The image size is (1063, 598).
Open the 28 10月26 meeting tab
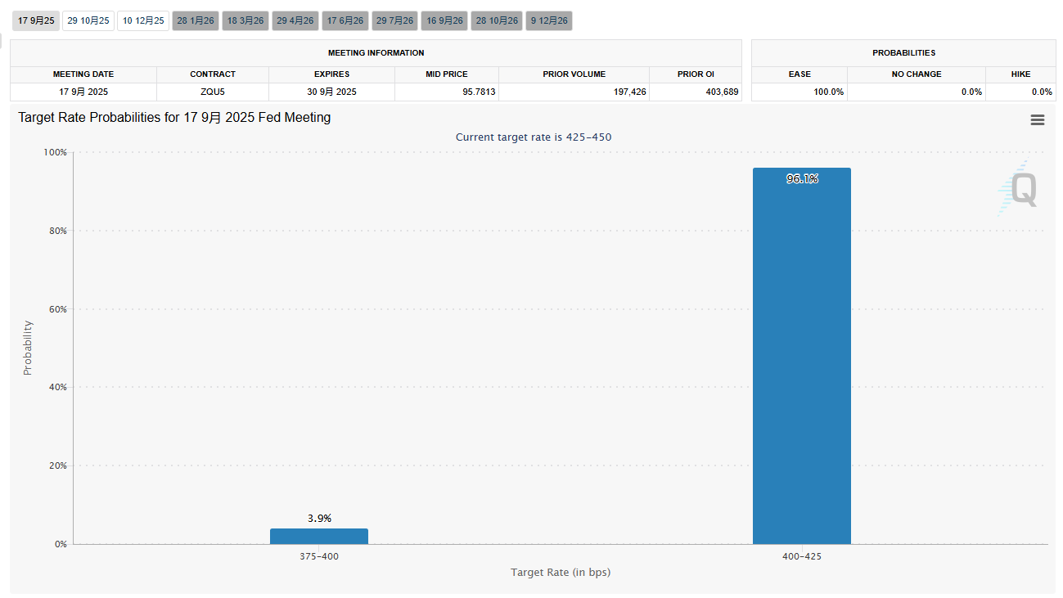(497, 20)
